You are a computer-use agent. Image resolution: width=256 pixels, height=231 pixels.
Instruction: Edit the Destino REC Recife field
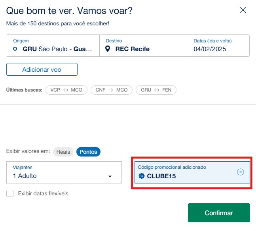tap(146, 46)
